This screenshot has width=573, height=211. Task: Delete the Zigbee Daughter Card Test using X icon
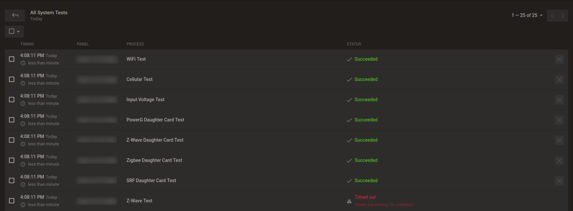click(x=559, y=160)
